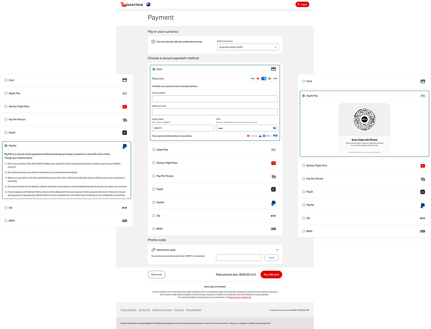Click the Apple Pay QR code image
Image resolution: width=431 pixels, height=329 pixels.
[365, 119]
